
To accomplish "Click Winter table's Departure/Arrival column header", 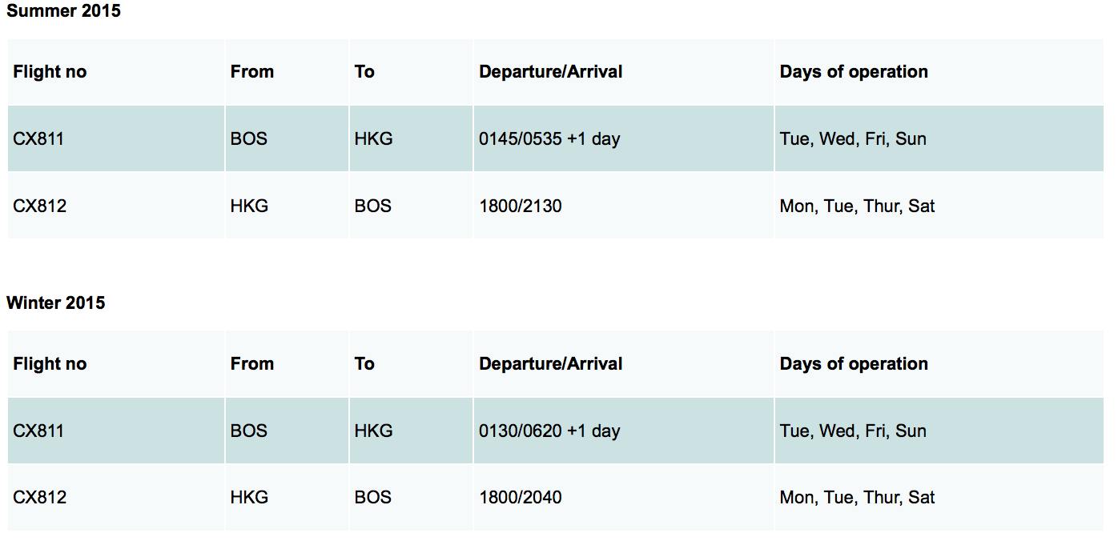I will [x=550, y=363].
